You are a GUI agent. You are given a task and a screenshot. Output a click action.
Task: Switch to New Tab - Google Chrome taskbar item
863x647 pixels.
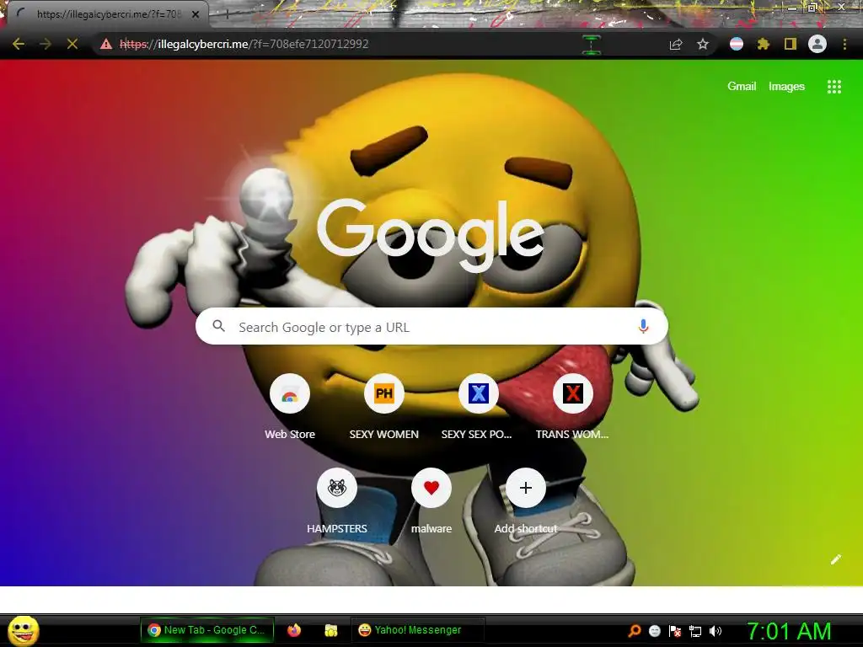coord(207,630)
